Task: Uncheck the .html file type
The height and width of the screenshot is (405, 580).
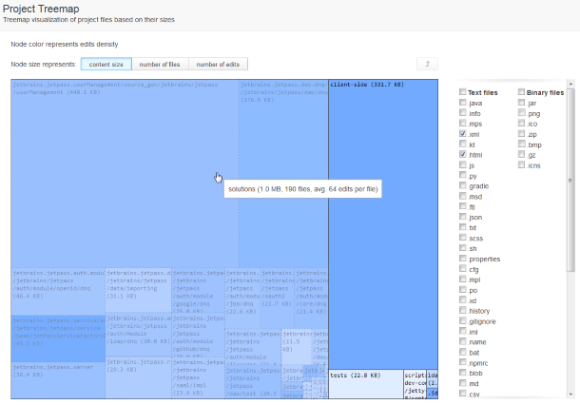Action: click(463, 154)
